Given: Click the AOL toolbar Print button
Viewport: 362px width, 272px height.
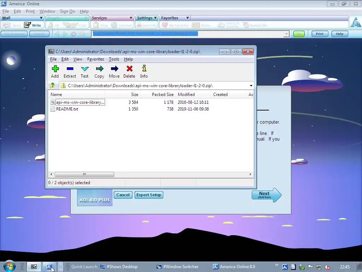Looking at the screenshot, I should pos(320,34).
